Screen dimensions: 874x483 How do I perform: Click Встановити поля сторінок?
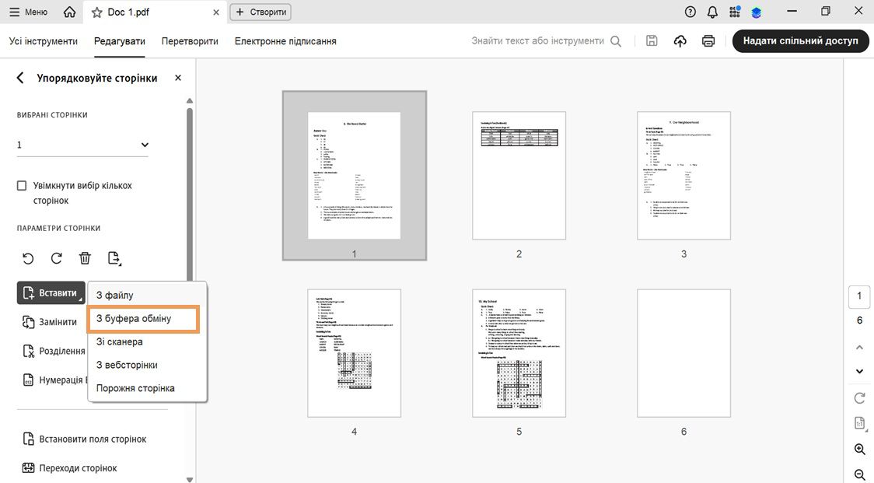tap(84, 439)
